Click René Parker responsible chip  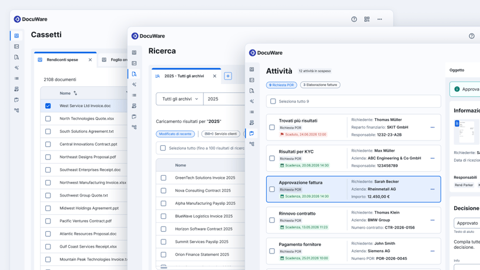click(x=464, y=185)
